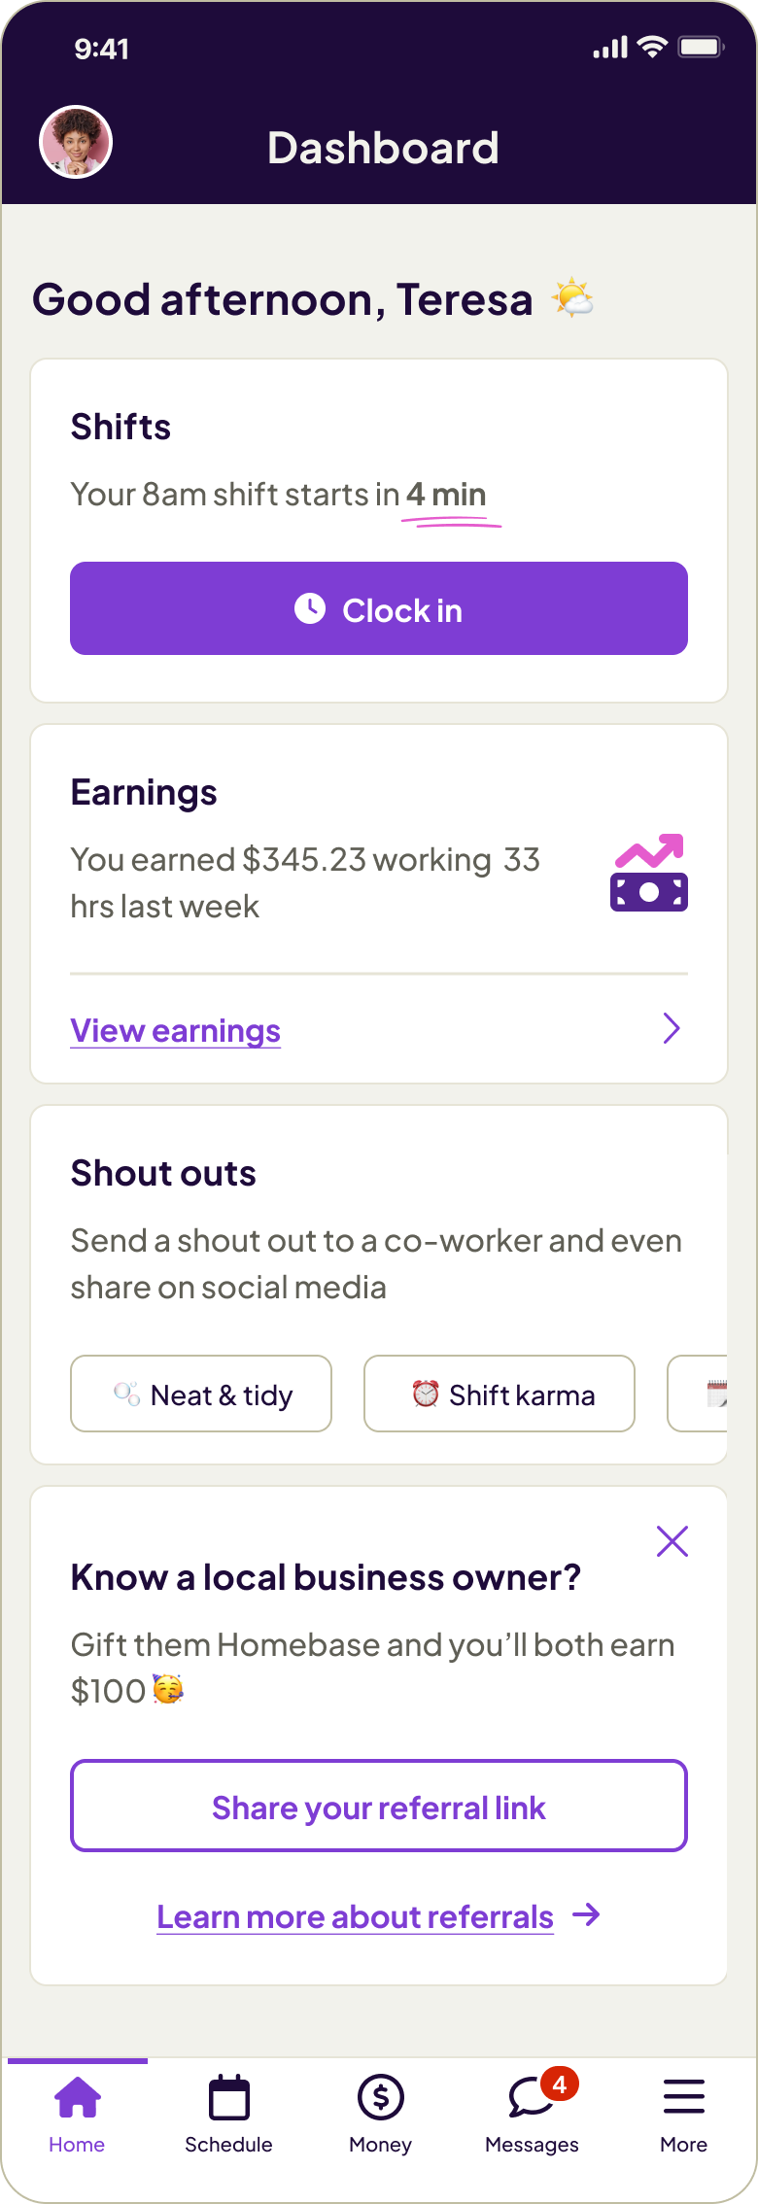
Task: Select the Shift karma shout out
Action: [x=500, y=1394]
